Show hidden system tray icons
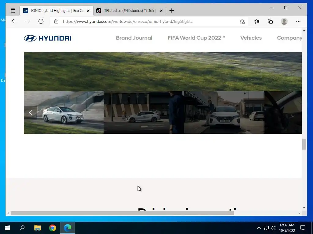The width and height of the screenshot is (313, 234). [259, 228]
